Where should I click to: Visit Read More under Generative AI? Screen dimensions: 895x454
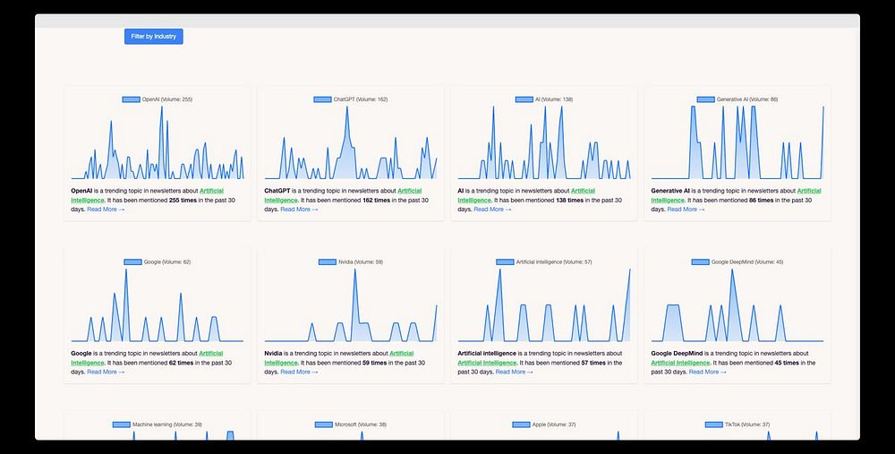point(686,210)
